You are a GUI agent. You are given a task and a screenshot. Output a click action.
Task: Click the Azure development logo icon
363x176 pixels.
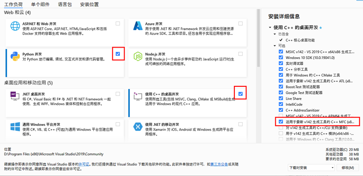pyautogui.click(x=138, y=26)
